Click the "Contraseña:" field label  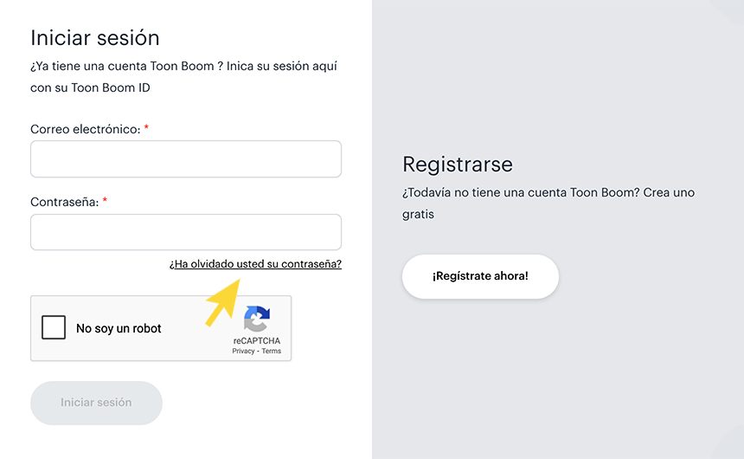point(64,202)
